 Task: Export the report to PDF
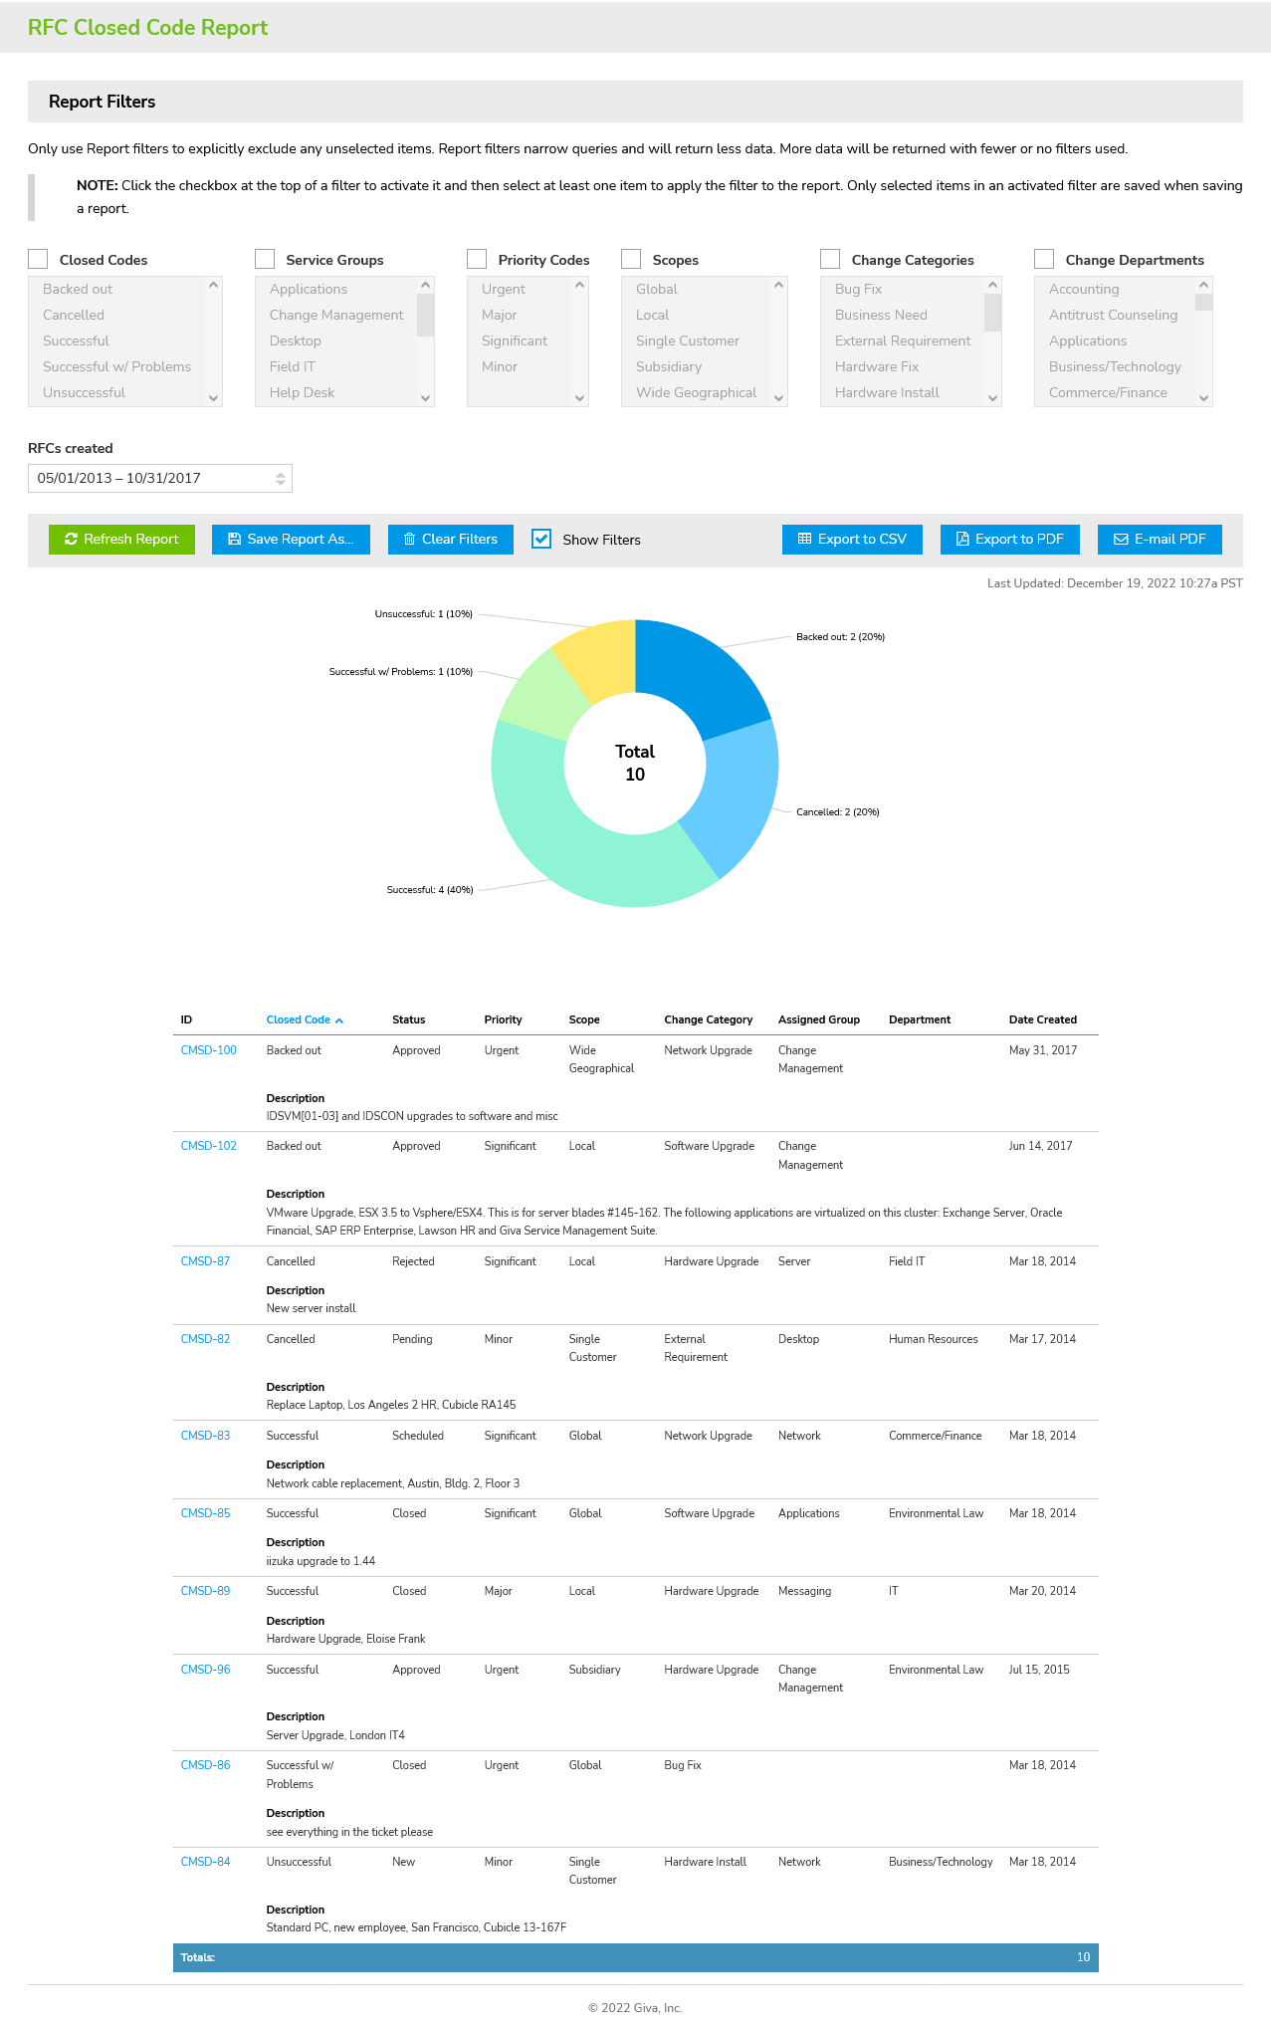point(1010,540)
